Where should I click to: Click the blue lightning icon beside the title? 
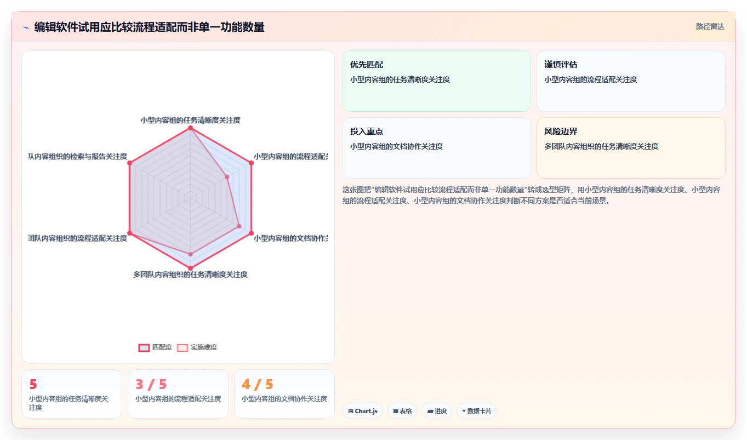[x=26, y=27]
